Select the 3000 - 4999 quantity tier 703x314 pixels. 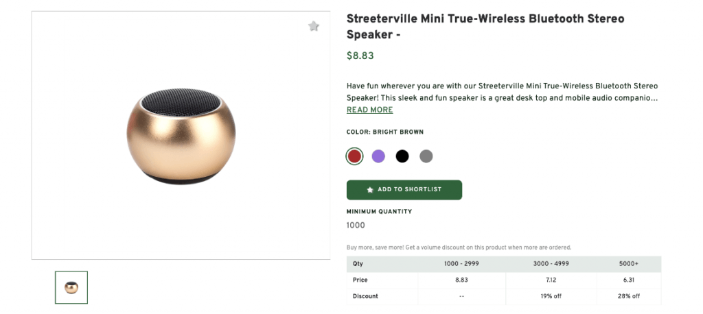coord(551,264)
